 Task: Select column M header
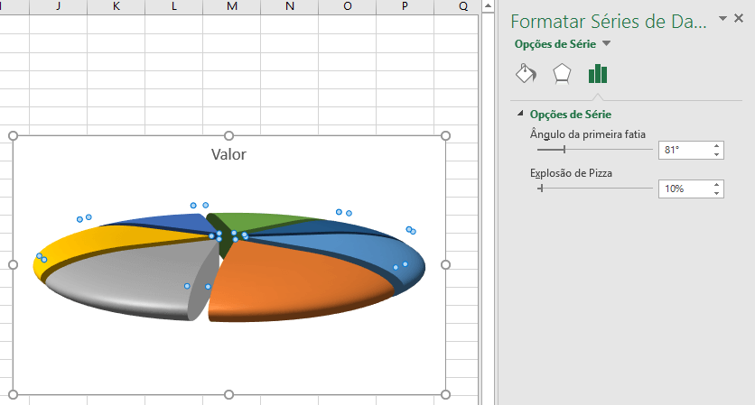(231, 6)
